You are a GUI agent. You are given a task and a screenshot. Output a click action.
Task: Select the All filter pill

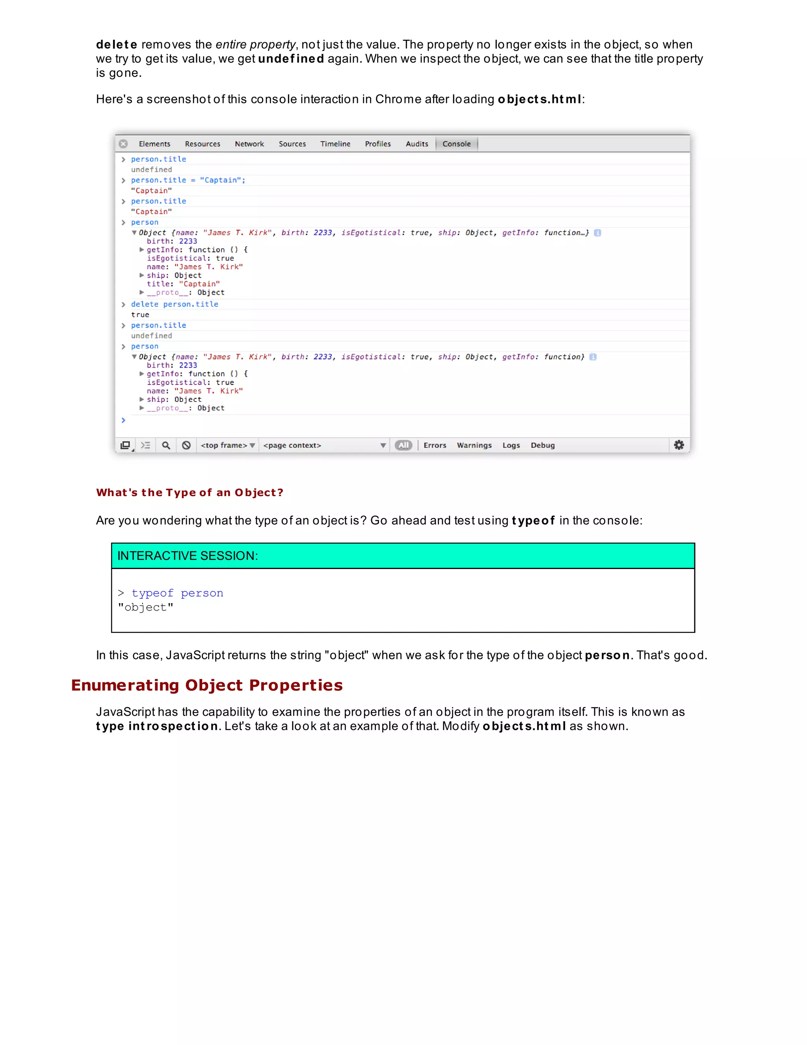(x=403, y=446)
